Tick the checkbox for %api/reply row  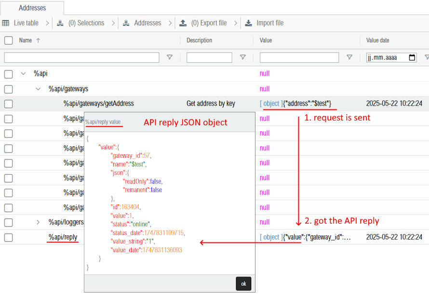point(8,237)
